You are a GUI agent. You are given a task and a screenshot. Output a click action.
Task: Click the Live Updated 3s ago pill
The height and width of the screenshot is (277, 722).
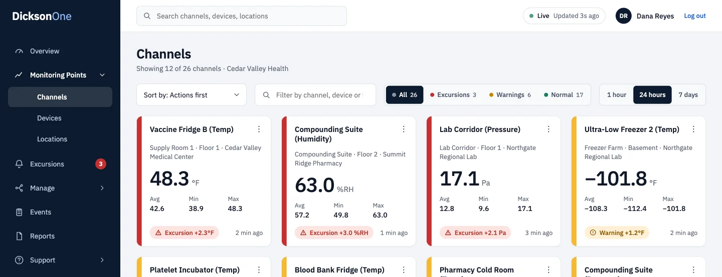[564, 16]
